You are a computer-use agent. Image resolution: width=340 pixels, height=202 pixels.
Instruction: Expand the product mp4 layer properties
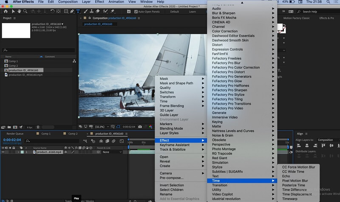[x=18, y=152]
